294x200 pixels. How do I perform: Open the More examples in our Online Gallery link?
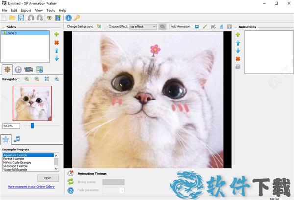pos(31,187)
